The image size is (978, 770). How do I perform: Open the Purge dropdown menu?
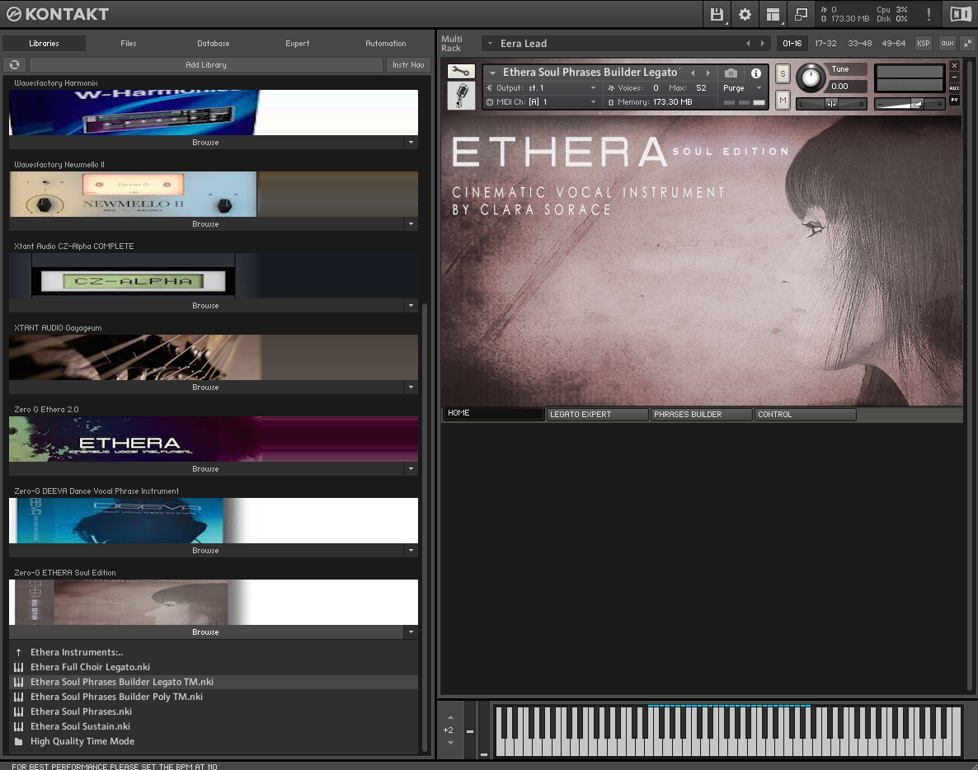tap(742, 88)
